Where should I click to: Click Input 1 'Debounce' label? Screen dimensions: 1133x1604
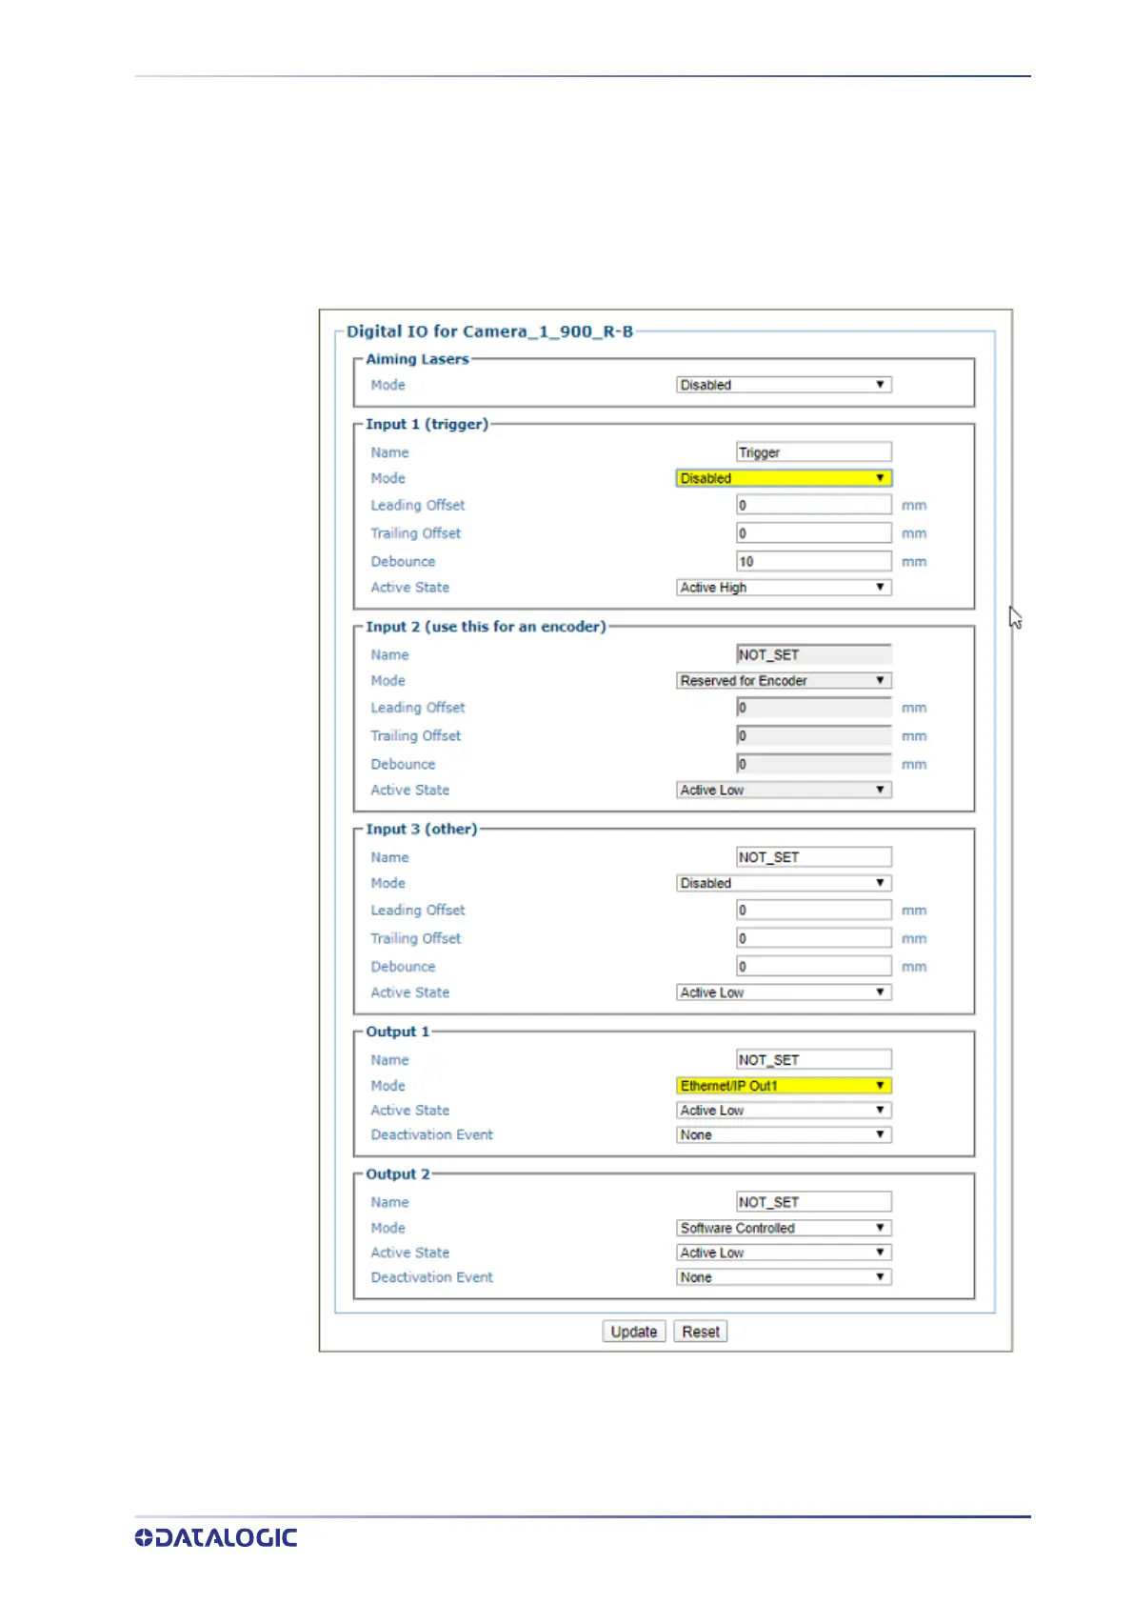click(x=403, y=562)
